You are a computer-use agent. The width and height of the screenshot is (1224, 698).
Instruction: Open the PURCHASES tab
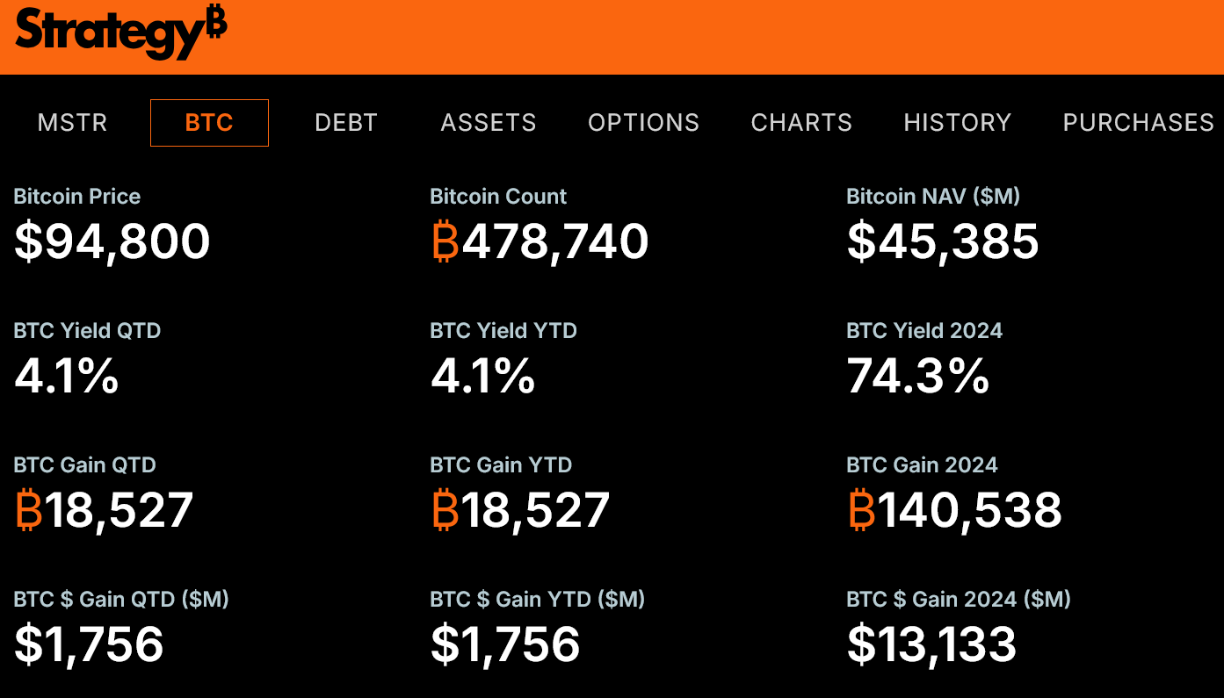point(1138,122)
